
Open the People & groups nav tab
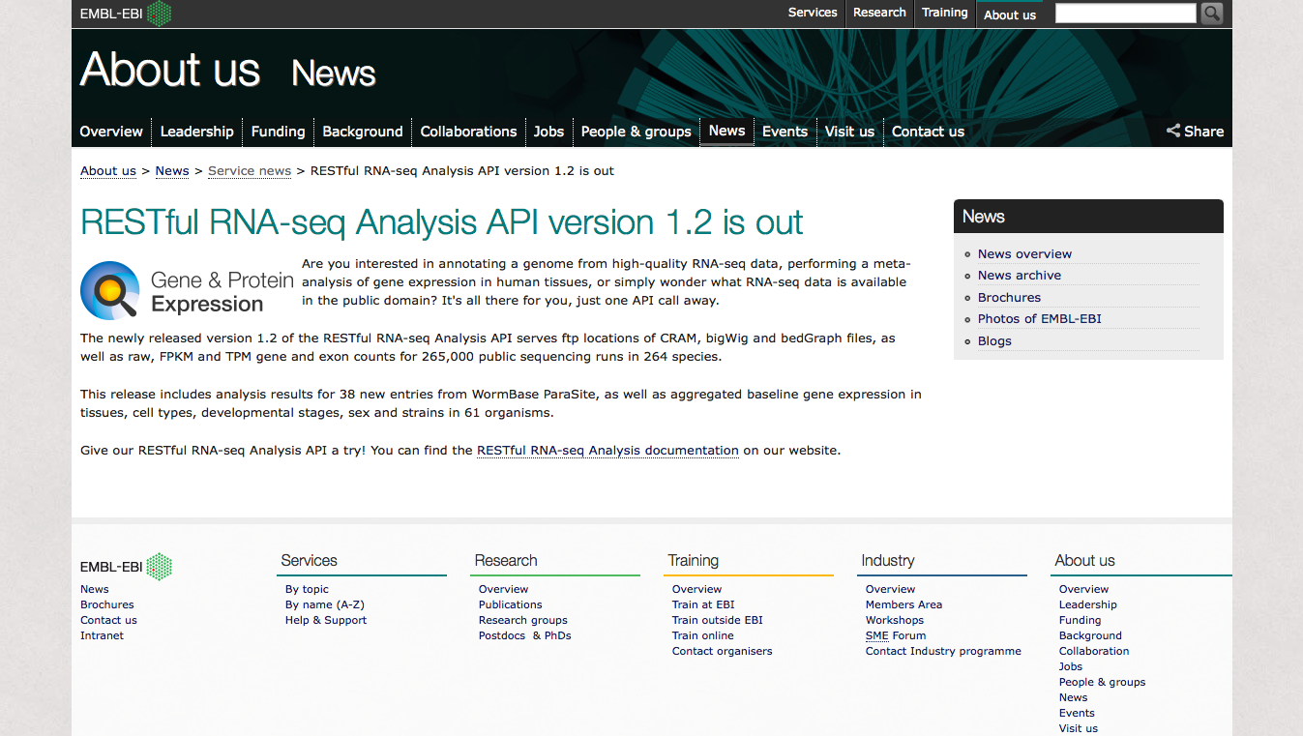click(x=637, y=132)
